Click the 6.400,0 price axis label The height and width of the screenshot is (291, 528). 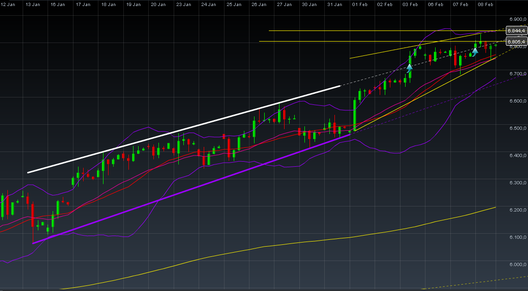coord(518,156)
